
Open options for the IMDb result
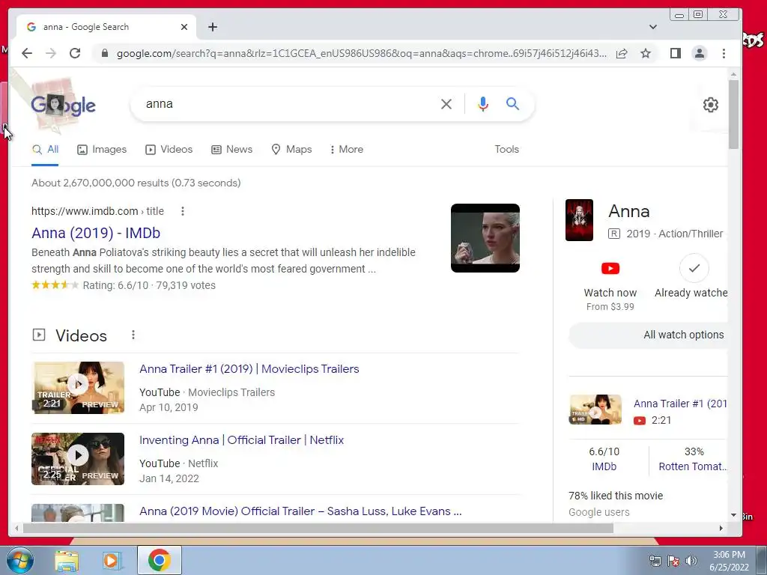[183, 211]
